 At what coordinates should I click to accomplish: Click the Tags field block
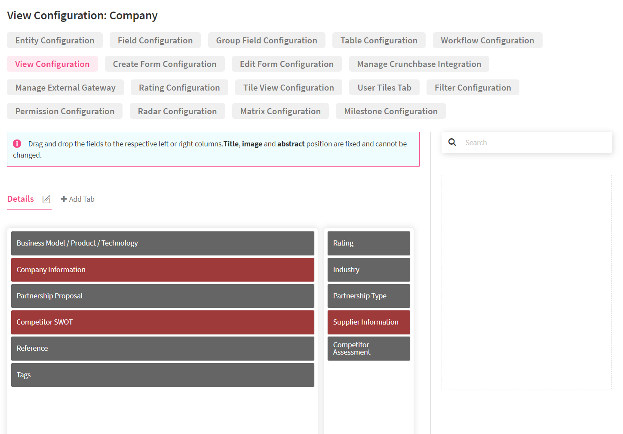pos(163,375)
